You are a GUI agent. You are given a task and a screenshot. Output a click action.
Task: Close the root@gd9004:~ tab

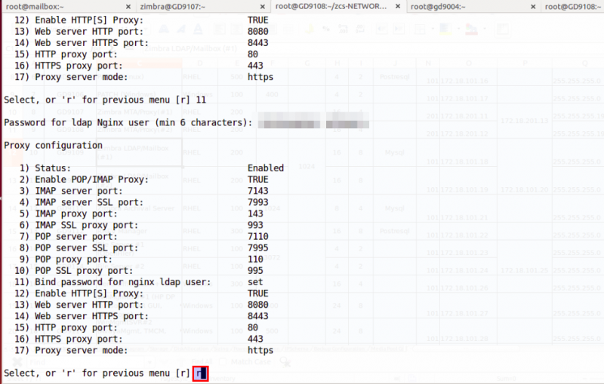[533, 7]
